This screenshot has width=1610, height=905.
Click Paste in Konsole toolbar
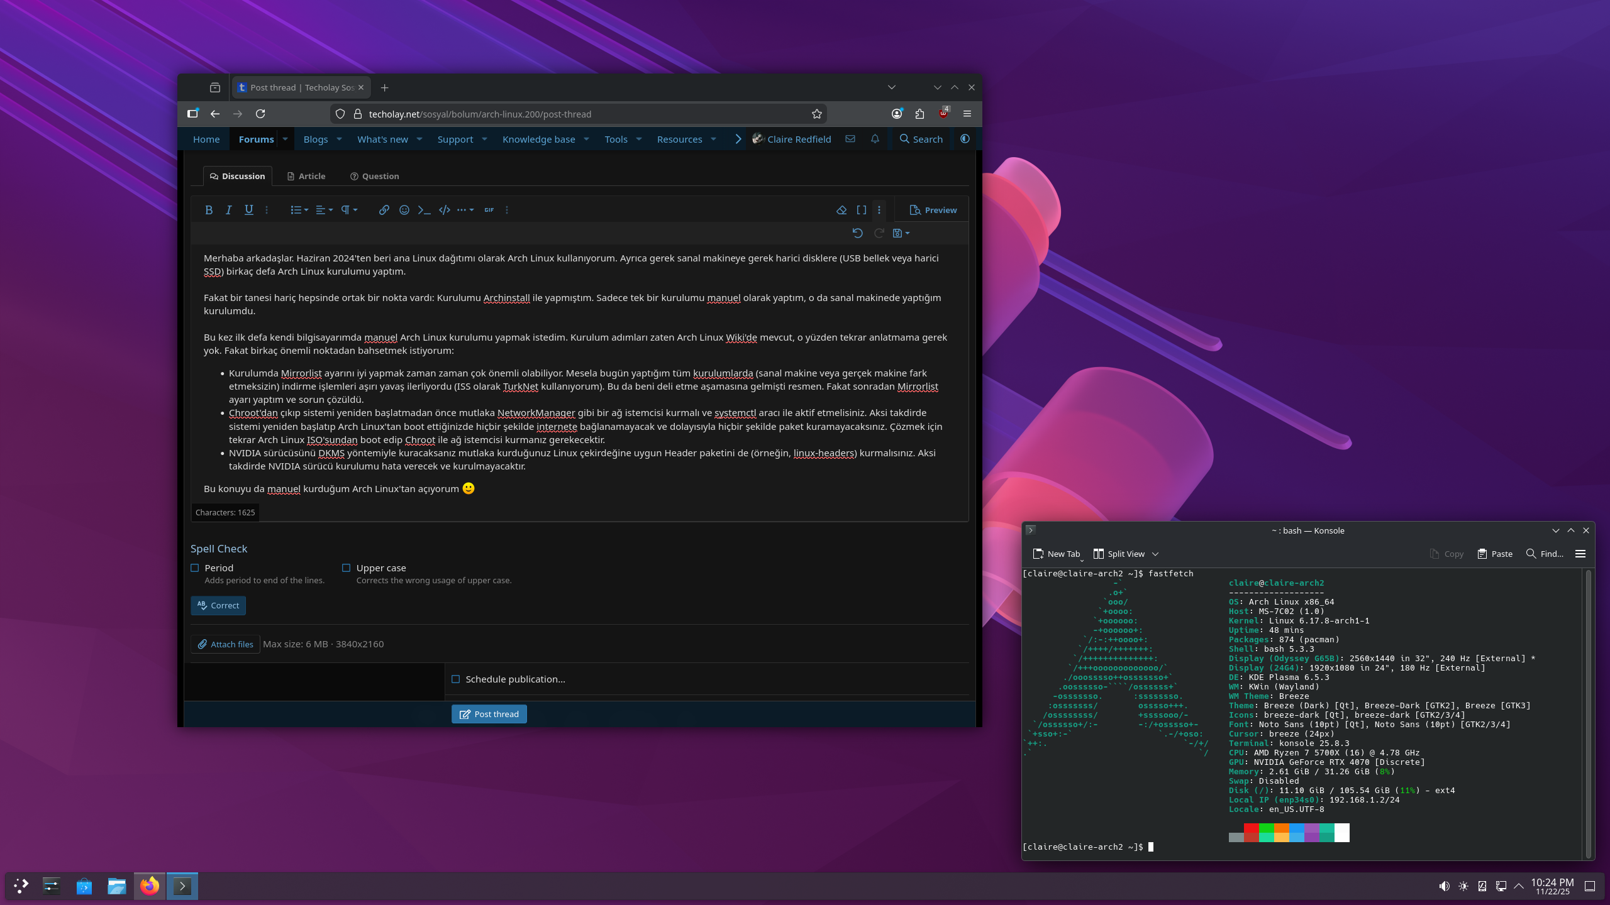1495,554
